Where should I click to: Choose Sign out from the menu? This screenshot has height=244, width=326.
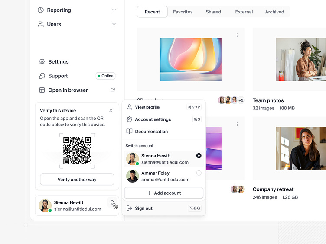[163, 208]
